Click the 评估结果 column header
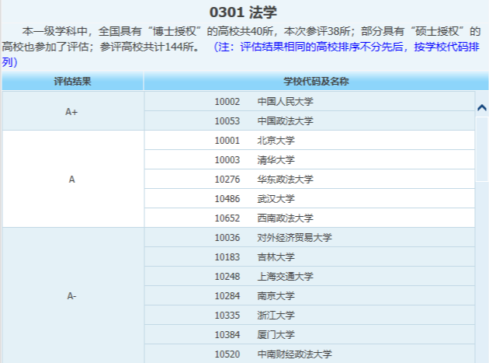 [72, 81]
